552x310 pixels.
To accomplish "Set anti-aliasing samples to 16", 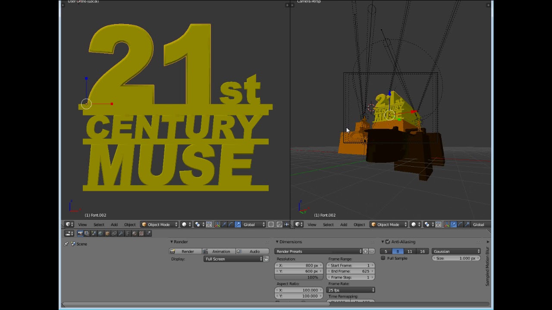I will click(422, 251).
